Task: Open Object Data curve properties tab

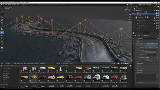Action: click(133, 60)
